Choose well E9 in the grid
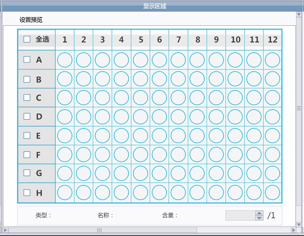The image size is (304, 236). 216,136
